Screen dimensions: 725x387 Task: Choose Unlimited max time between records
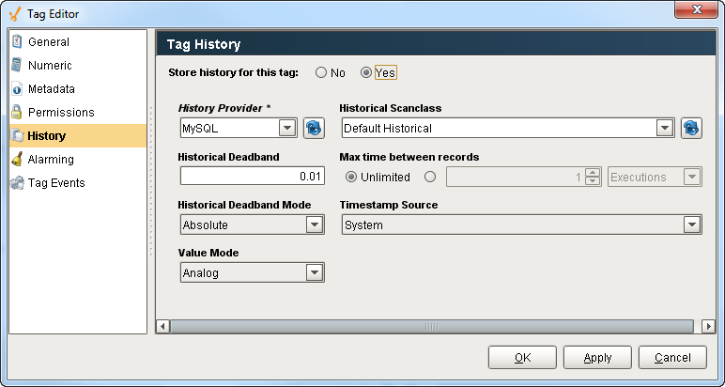(x=352, y=177)
